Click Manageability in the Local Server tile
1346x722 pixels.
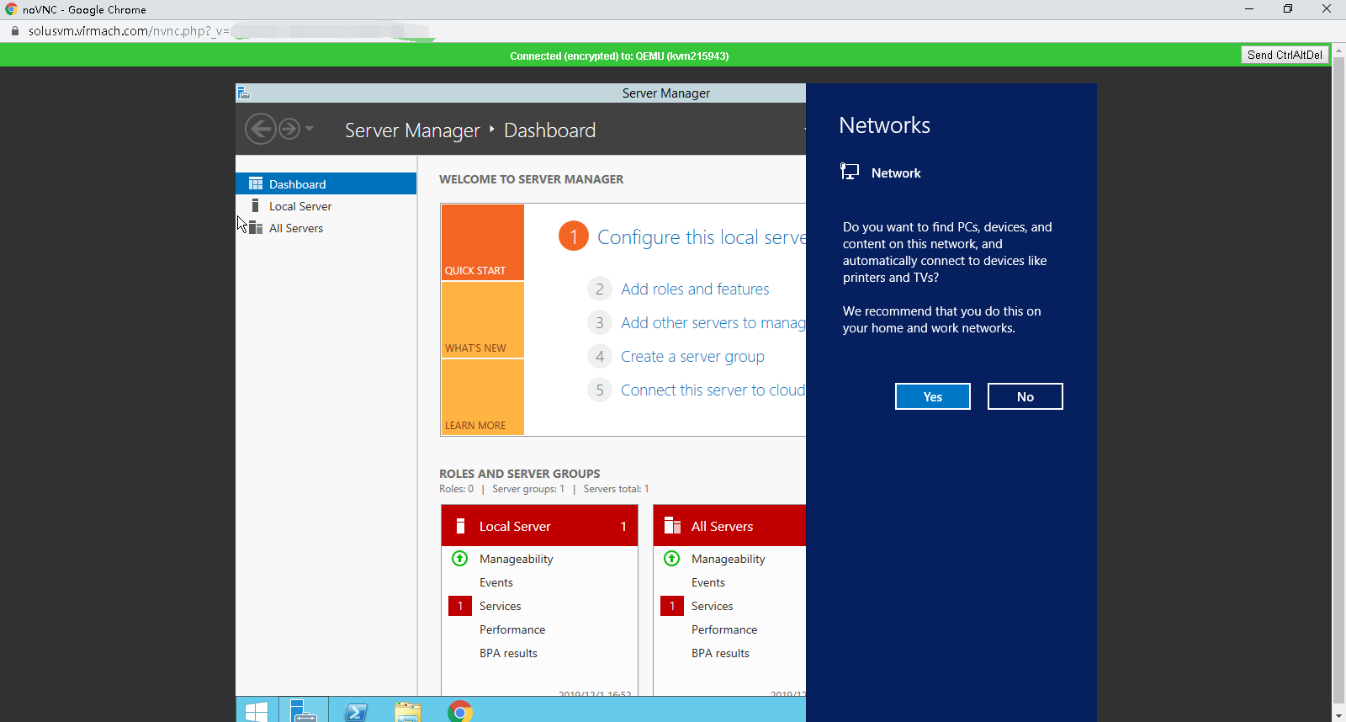(x=517, y=559)
